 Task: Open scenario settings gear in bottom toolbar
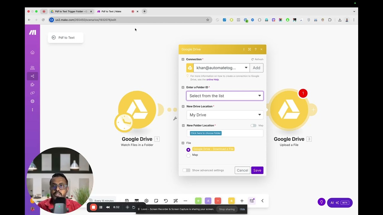tap(146, 201)
